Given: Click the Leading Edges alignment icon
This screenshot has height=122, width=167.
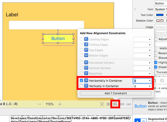Looking at the screenshot, I should (x=86, y=39).
